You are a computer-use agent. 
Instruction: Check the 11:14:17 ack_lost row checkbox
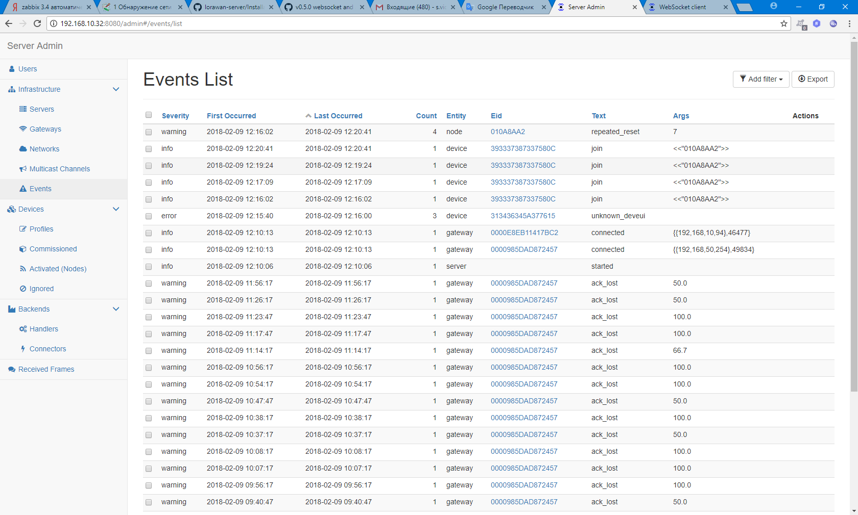tap(149, 351)
